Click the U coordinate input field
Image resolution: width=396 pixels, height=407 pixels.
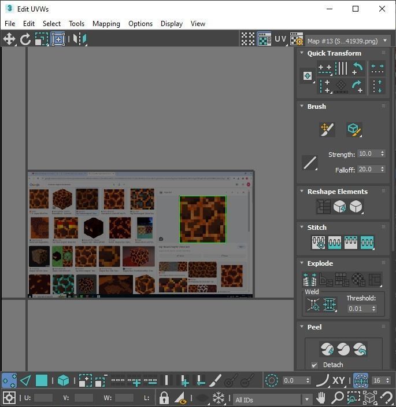point(43,398)
